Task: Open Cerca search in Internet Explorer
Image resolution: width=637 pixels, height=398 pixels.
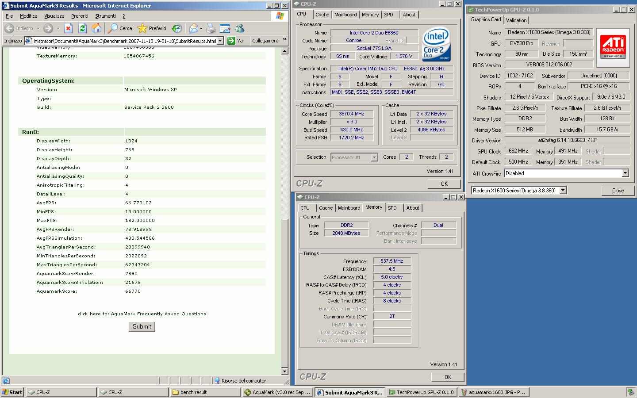Action: pyautogui.click(x=120, y=28)
